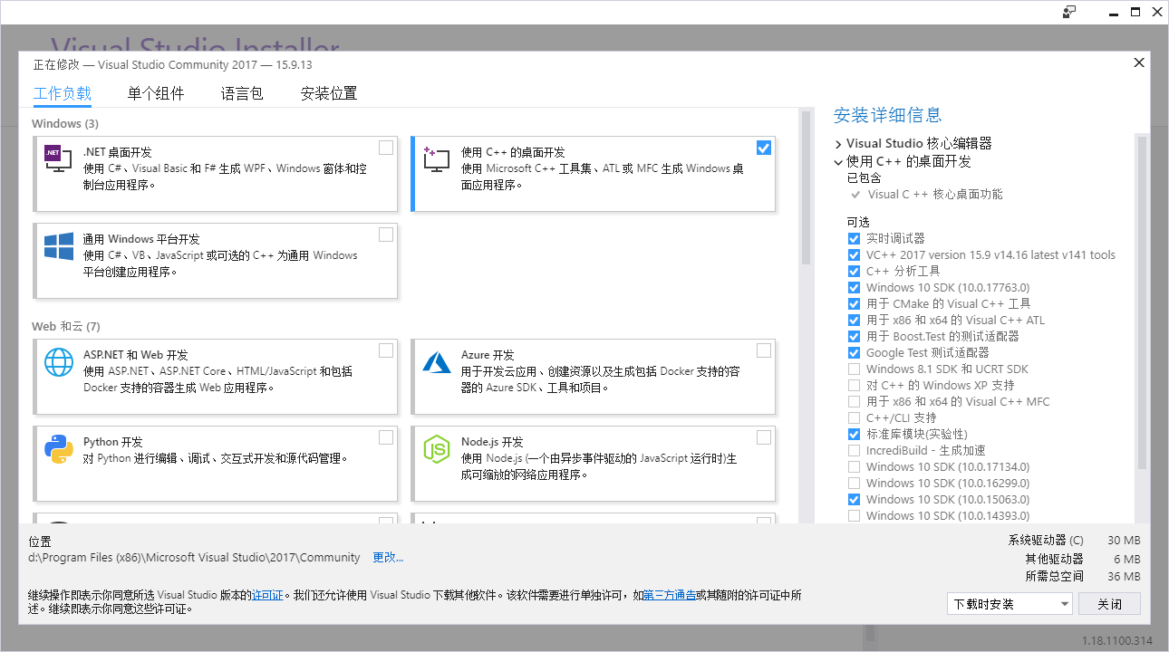Image resolution: width=1169 pixels, height=652 pixels.
Task: Click the .NET desktop development icon
Action: (x=58, y=159)
